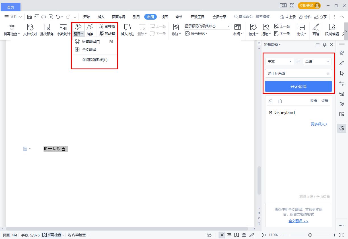Expand 显示标记的最终状态 dropdown
Image resolution: width=348 pixels, height=239 pixels.
(x=207, y=26)
